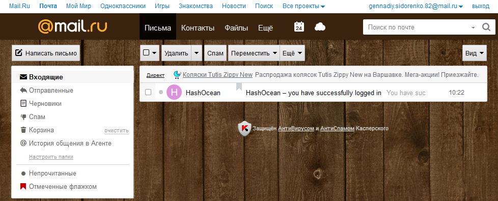The image size is (498, 201).
Task: Click АнтиВирусом link
Action: click(x=296, y=129)
